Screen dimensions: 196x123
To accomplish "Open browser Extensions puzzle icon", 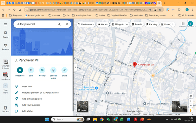I will [179, 10].
